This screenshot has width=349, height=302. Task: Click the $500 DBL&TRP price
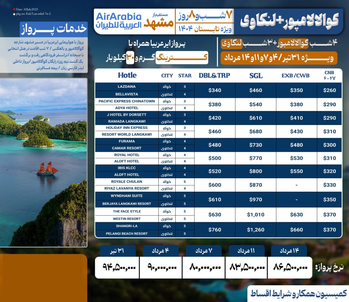point(215,158)
